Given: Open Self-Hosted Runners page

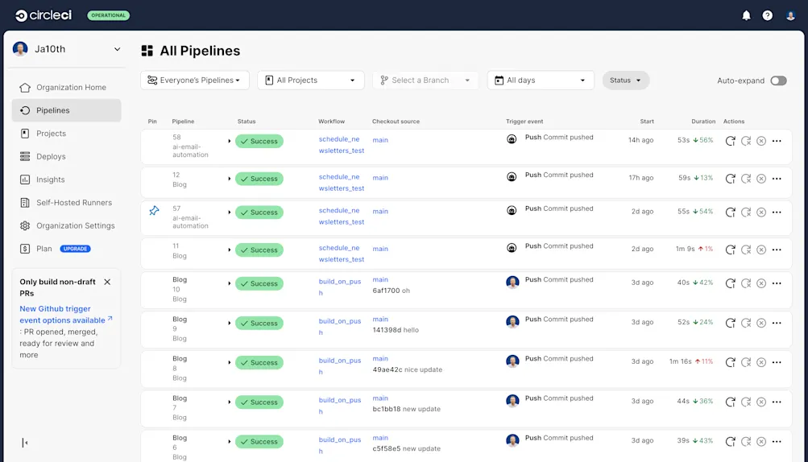Looking at the screenshot, I should coord(67,202).
